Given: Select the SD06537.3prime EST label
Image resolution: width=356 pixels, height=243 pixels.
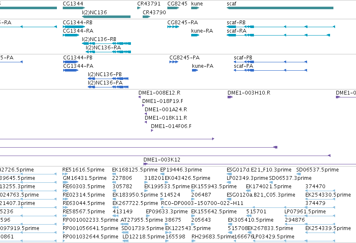Looking at the screenshot, I should coord(290,178).
